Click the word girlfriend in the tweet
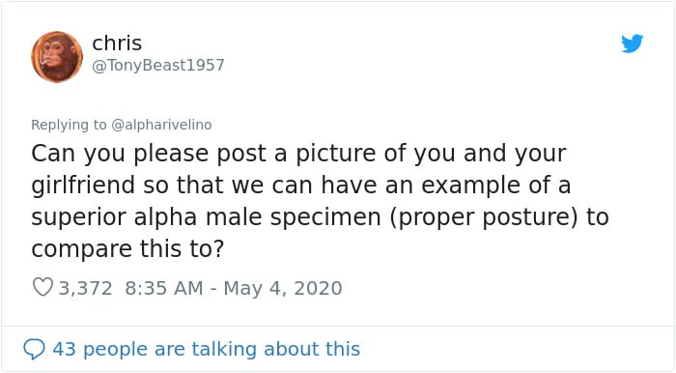676x373 pixels. 83,186
